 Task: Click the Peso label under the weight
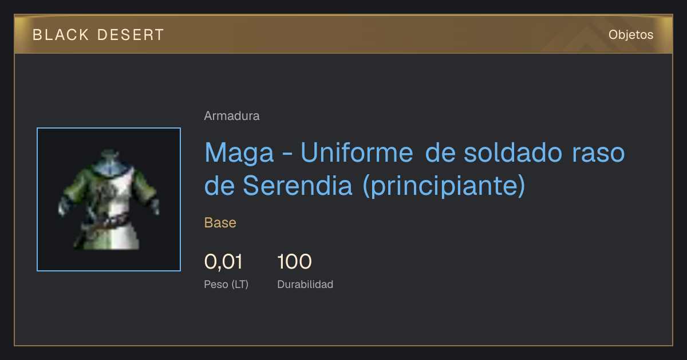(x=216, y=285)
